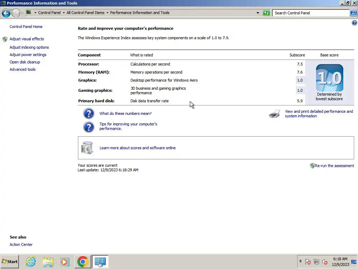
Task: Click the question icon next to What do these numbers mean
Action: [x=88, y=113]
